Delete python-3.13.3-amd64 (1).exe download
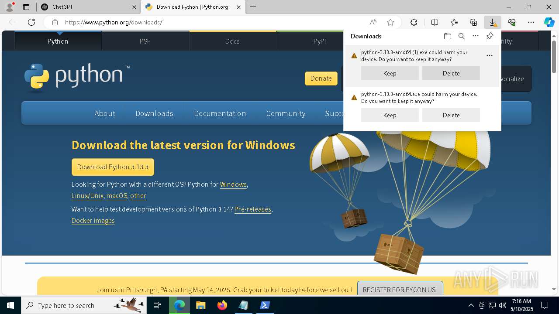This screenshot has width=559, height=314. click(451, 73)
